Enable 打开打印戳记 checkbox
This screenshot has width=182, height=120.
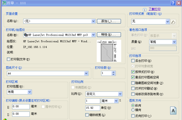pos(133,88)
